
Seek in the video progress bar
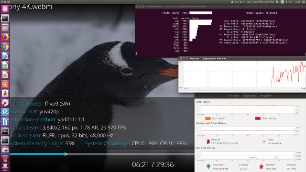[x=102, y=154]
